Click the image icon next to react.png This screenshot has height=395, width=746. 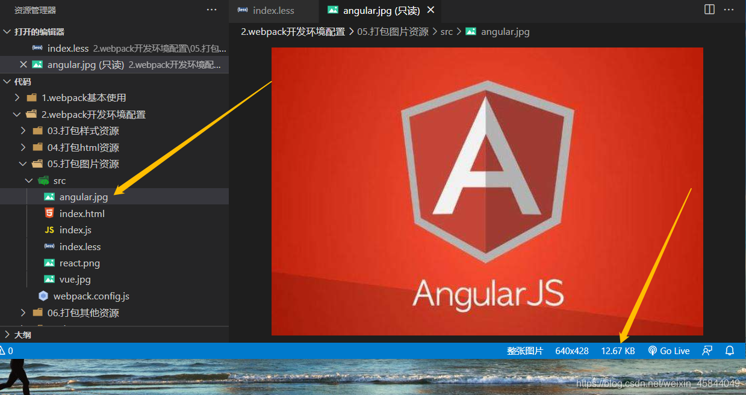[49, 263]
